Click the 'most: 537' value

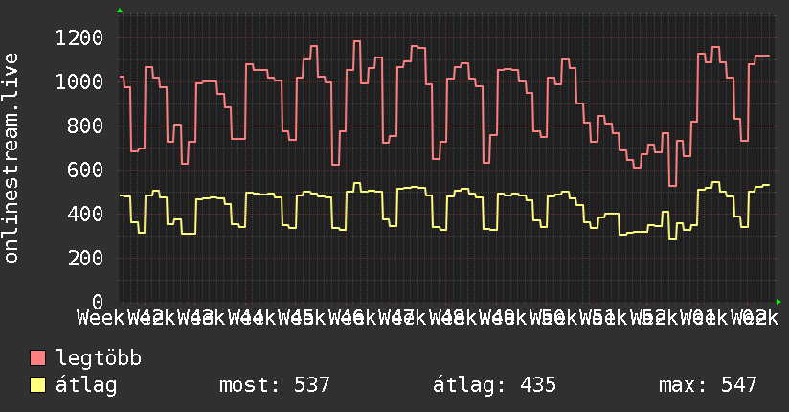[x=275, y=385]
